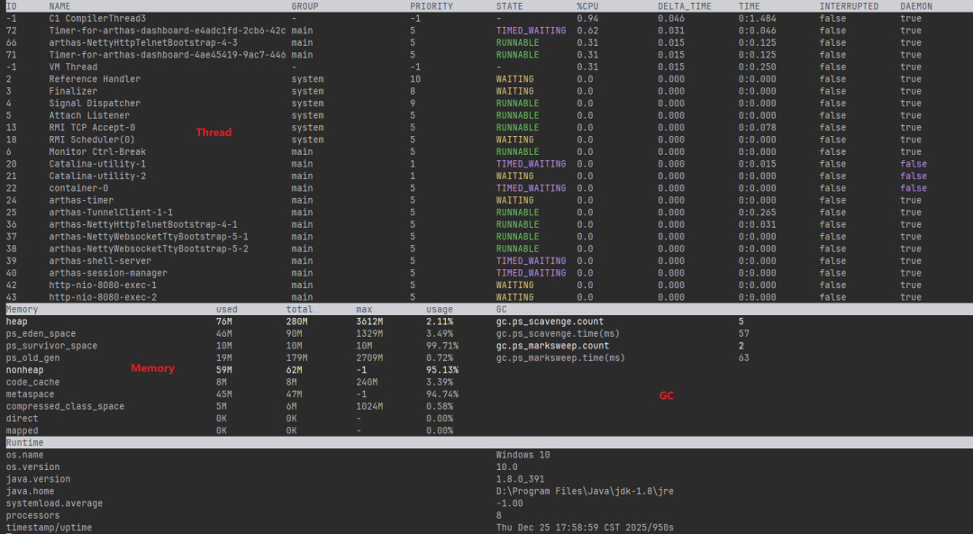Click the java.home path value
The width and height of the screenshot is (973, 534).
[585, 491]
